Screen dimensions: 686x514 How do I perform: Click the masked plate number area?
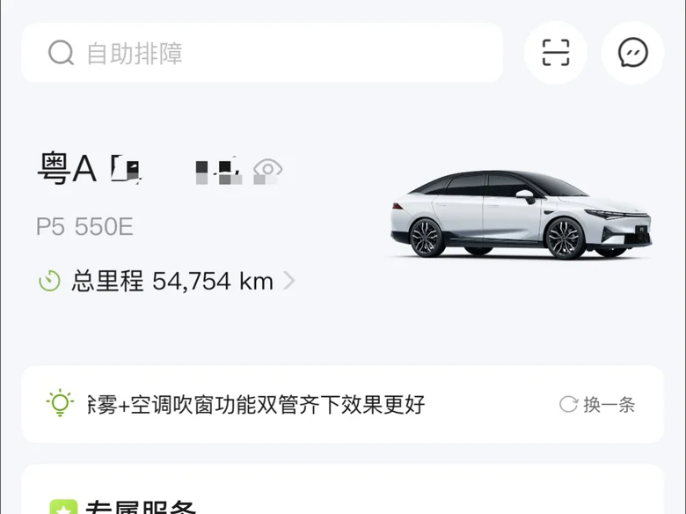coord(176,171)
